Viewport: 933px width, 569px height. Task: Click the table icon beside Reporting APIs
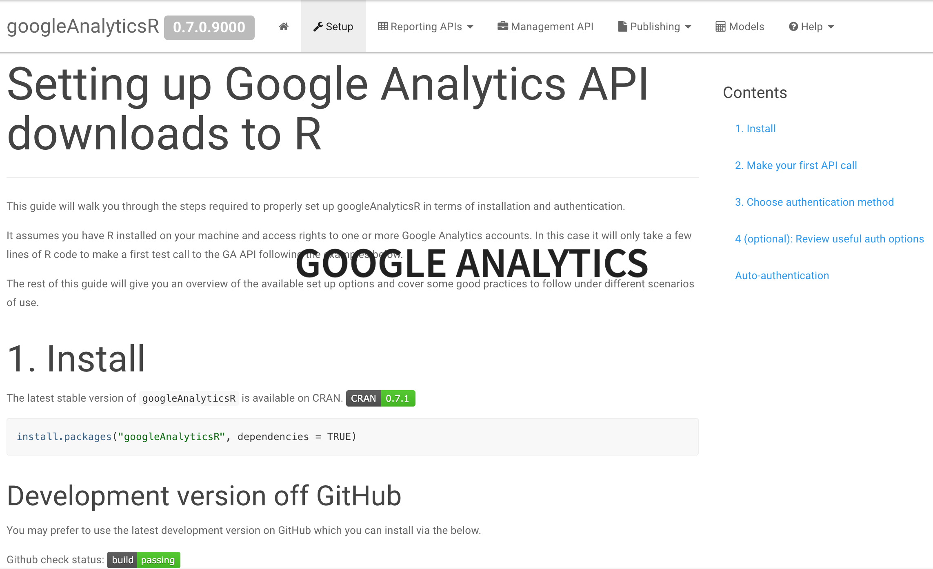pyautogui.click(x=383, y=27)
